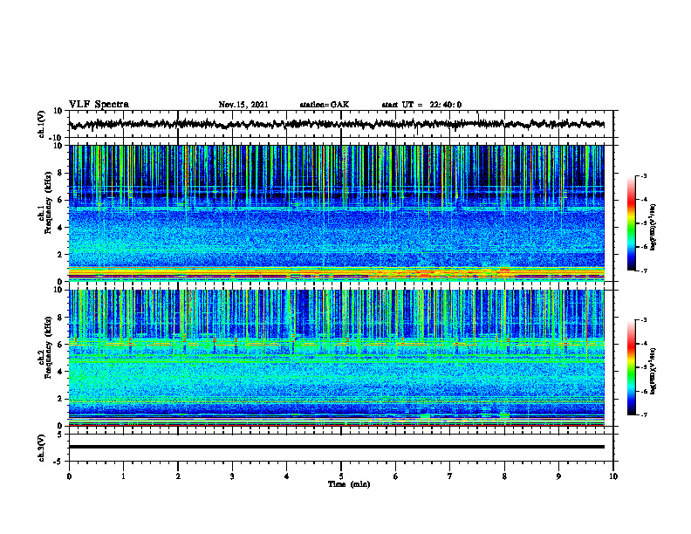This screenshot has width=691, height=534.
Task: Click the ch.1 spectrogram plot area
Action: pyautogui.click(x=336, y=213)
